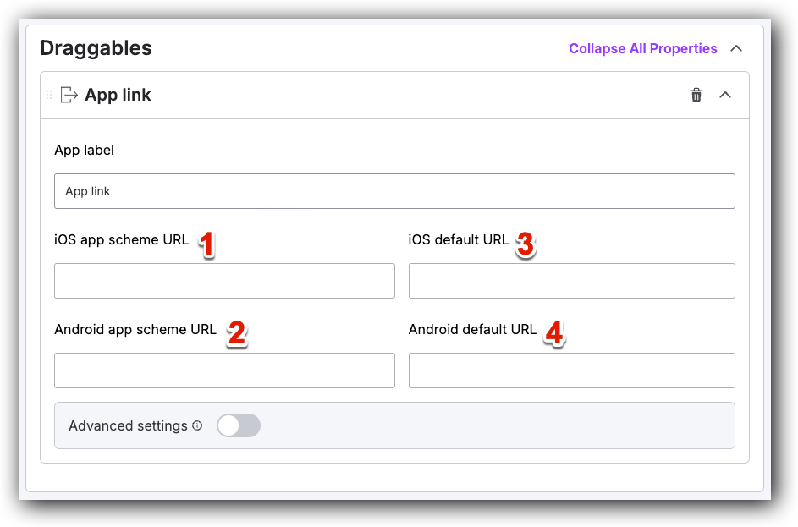Click Collapse All Properties link
Image resolution: width=798 pixels, height=527 pixels.
[643, 48]
